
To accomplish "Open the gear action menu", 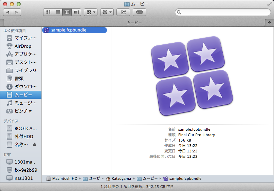I will pos(107,12).
